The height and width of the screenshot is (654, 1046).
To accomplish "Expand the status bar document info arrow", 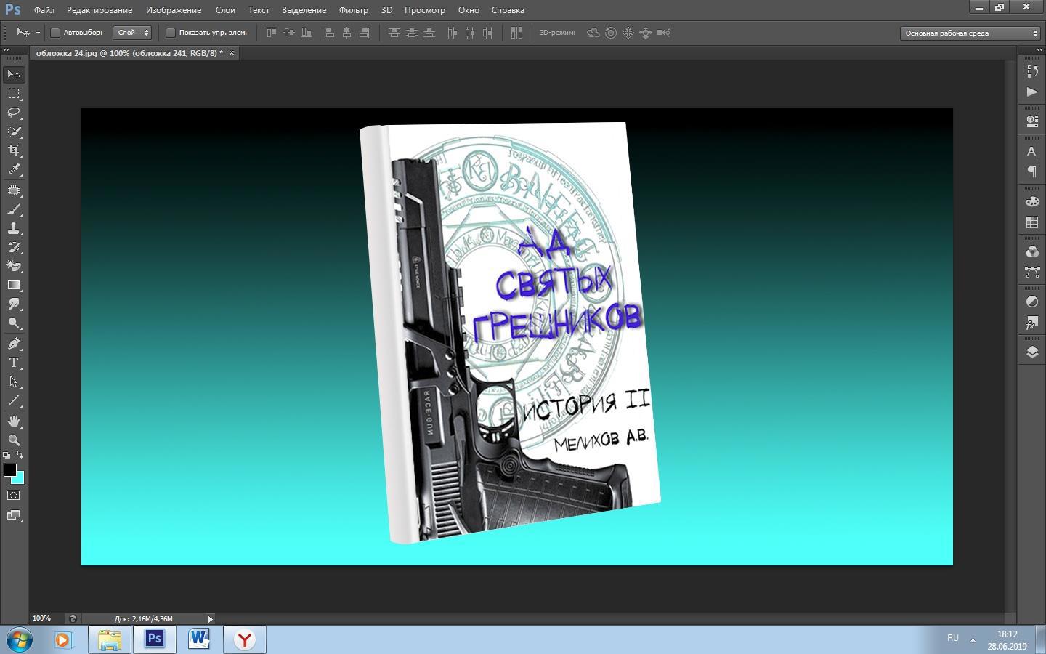I will pyautogui.click(x=210, y=619).
